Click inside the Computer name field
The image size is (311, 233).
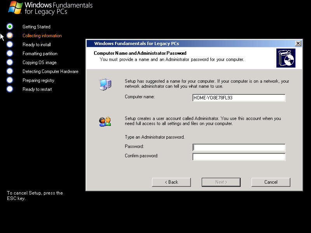[239, 98]
